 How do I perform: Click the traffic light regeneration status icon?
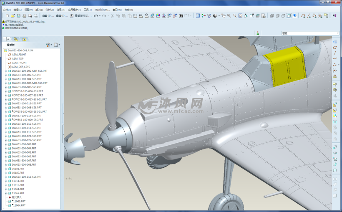tap(258, 33)
